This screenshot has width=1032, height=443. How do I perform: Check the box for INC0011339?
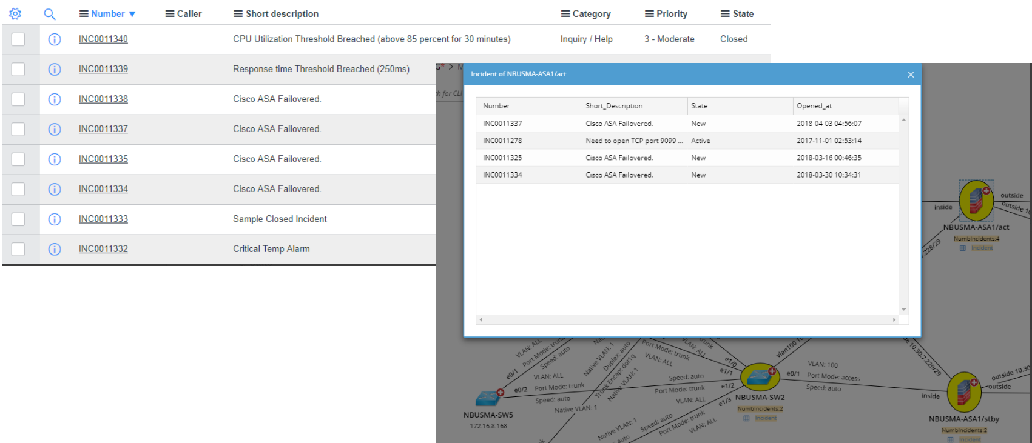18,69
